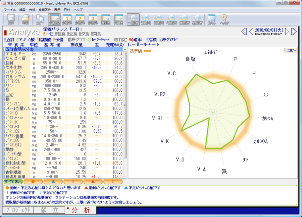Jump back with the double left date arrow
Screen dimensions: 302x217
[244, 32]
